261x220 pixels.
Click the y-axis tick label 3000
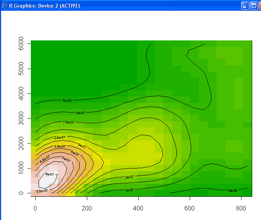pos(21,118)
